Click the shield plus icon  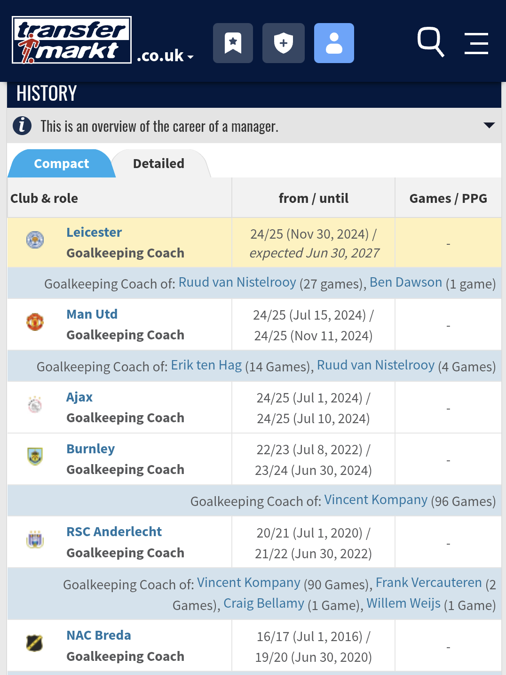pyautogui.click(x=283, y=43)
